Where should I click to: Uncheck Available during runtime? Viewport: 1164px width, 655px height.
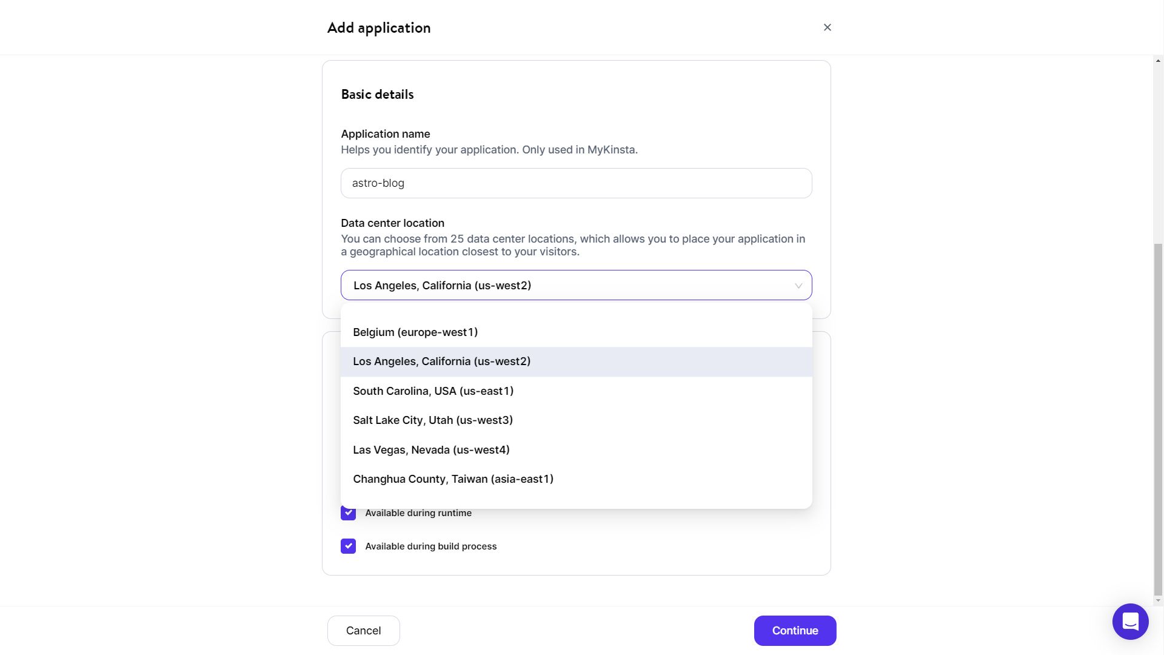(348, 513)
